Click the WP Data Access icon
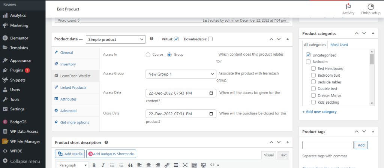The width and height of the screenshot is (384, 168). coord(5,131)
